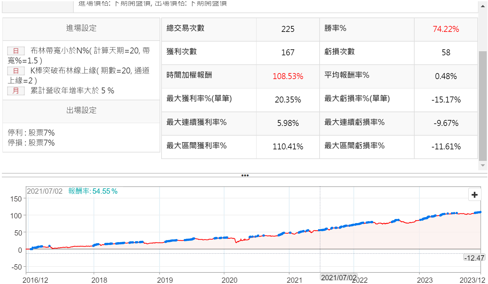Screen dimensions: 488x284
Task: Expand the 進場設定 section header
Action: click(81, 28)
